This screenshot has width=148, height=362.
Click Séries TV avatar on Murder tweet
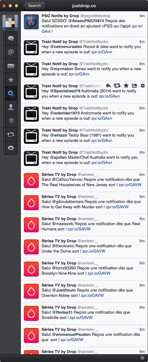[x=31, y=203]
